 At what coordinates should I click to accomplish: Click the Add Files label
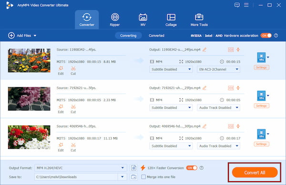click(24, 36)
